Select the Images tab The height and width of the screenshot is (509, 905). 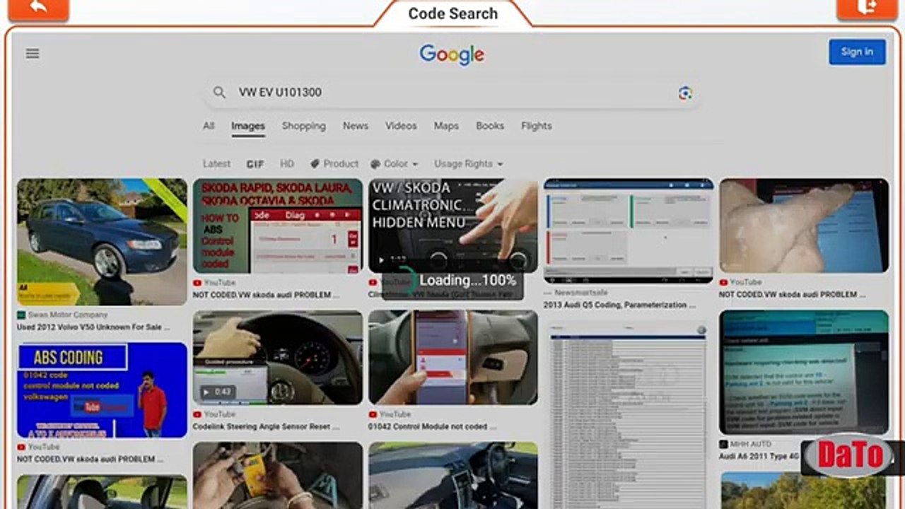pyautogui.click(x=248, y=126)
